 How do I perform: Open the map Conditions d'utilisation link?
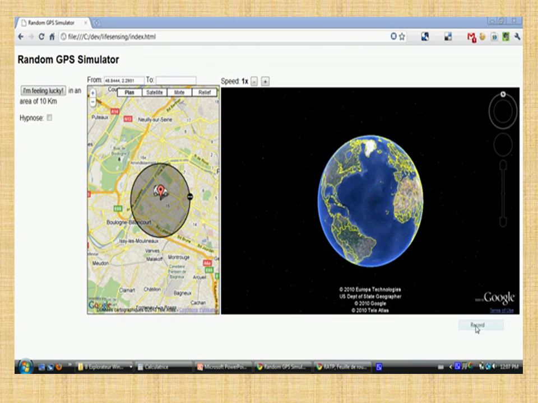pos(198,310)
